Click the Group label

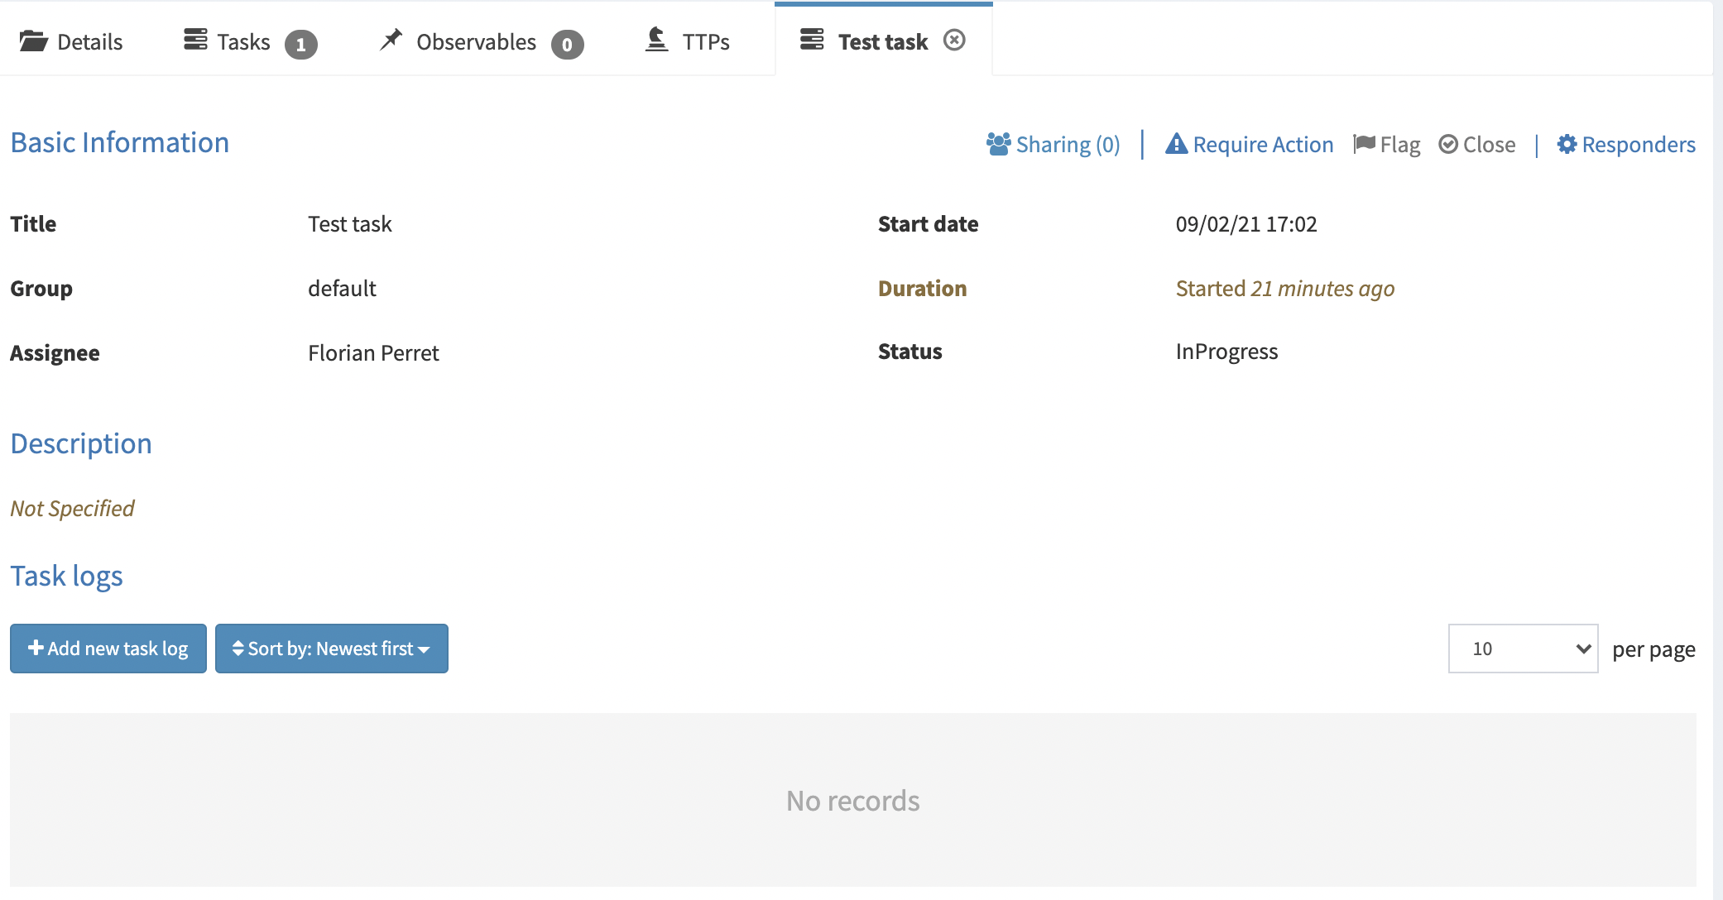click(41, 289)
